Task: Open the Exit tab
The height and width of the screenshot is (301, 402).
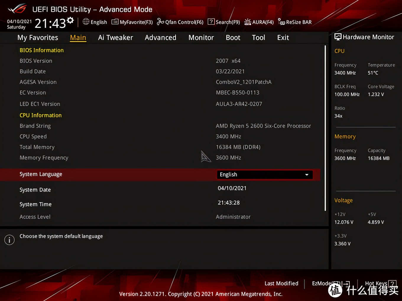Action: click(x=283, y=38)
